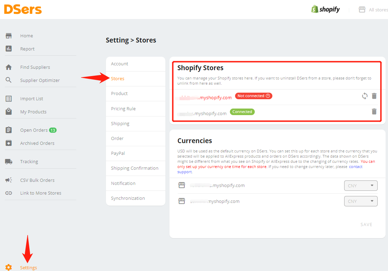Go to My Products in the sidebar

(x=33, y=112)
